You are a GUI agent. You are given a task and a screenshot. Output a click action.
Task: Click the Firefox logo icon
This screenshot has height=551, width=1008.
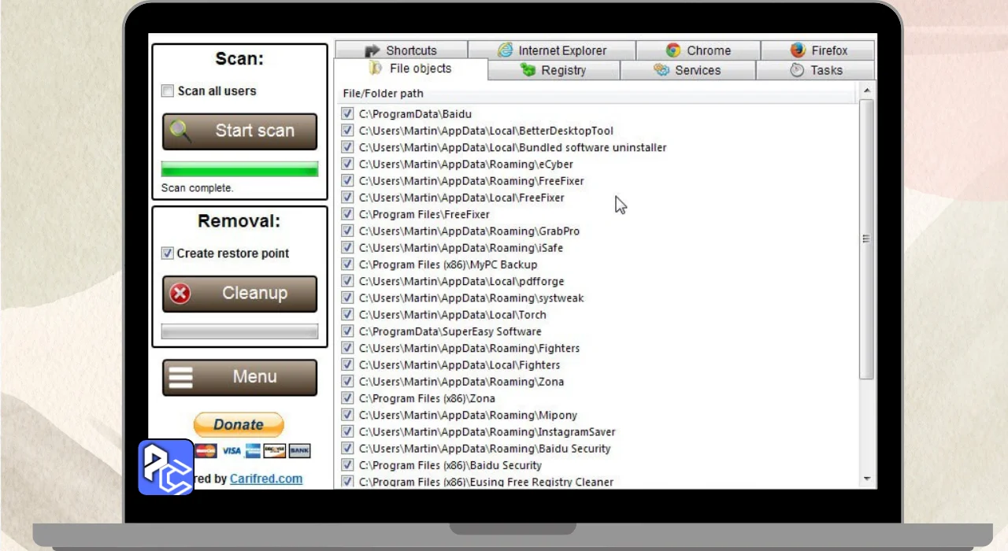point(798,50)
